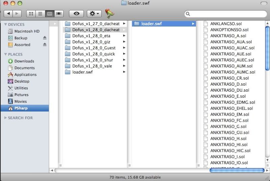The width and height of the screenshot is (270, 181).
Task: Switch to Cover Flow view
Action: [x=59, y=14]
